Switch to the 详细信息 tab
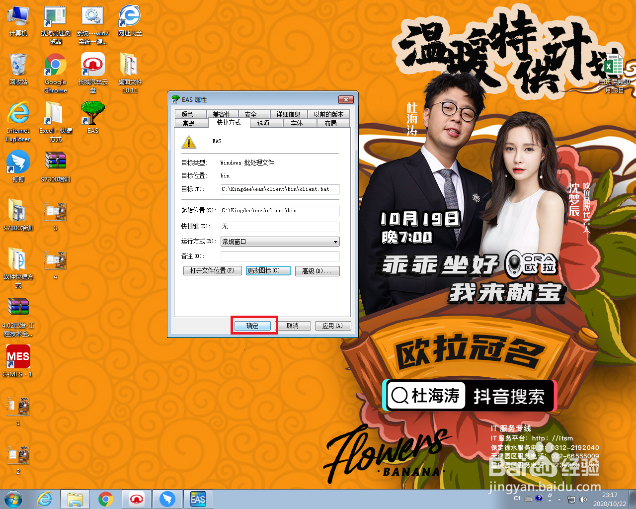This screenshot has width=636, height=509. [289, 114]
